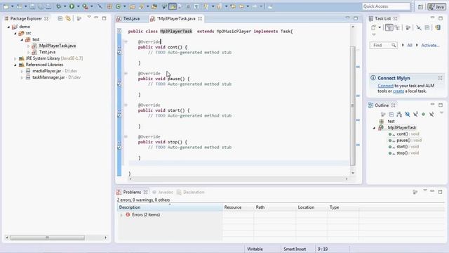
Task: Collapse the demo project node
Action: (8, 27)
